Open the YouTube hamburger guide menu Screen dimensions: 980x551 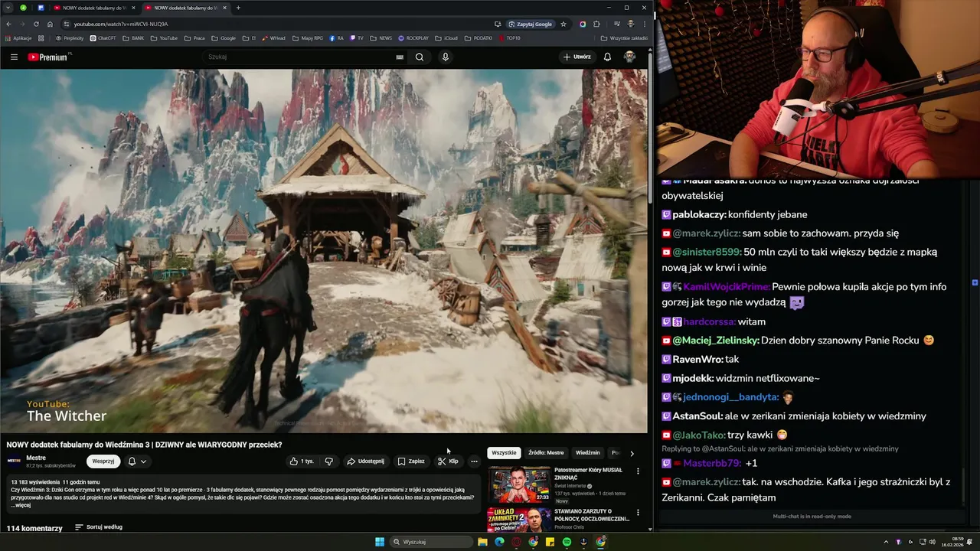(14, 57)
